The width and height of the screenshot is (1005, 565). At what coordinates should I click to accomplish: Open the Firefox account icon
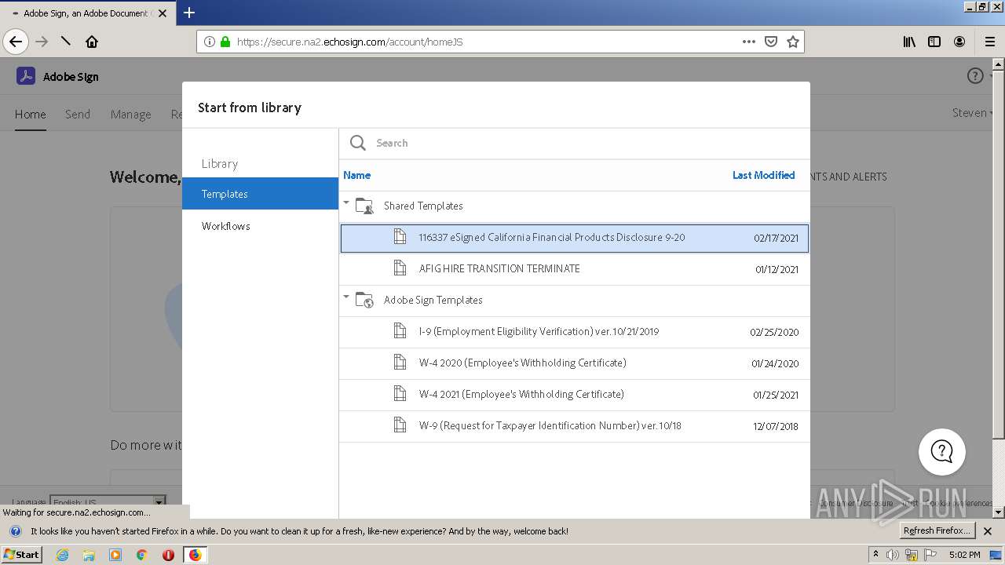[x=959, y=42]
